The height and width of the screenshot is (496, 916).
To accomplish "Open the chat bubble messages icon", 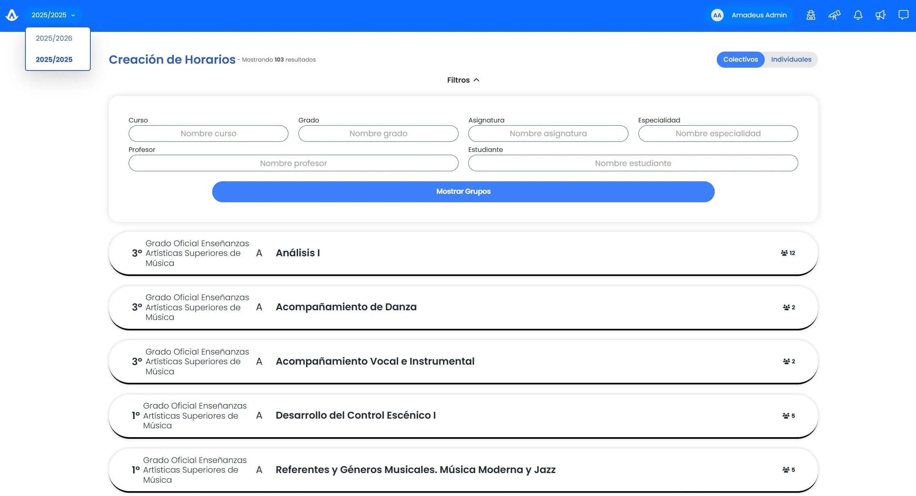I will pyautogui.click(x=903, y=15).
